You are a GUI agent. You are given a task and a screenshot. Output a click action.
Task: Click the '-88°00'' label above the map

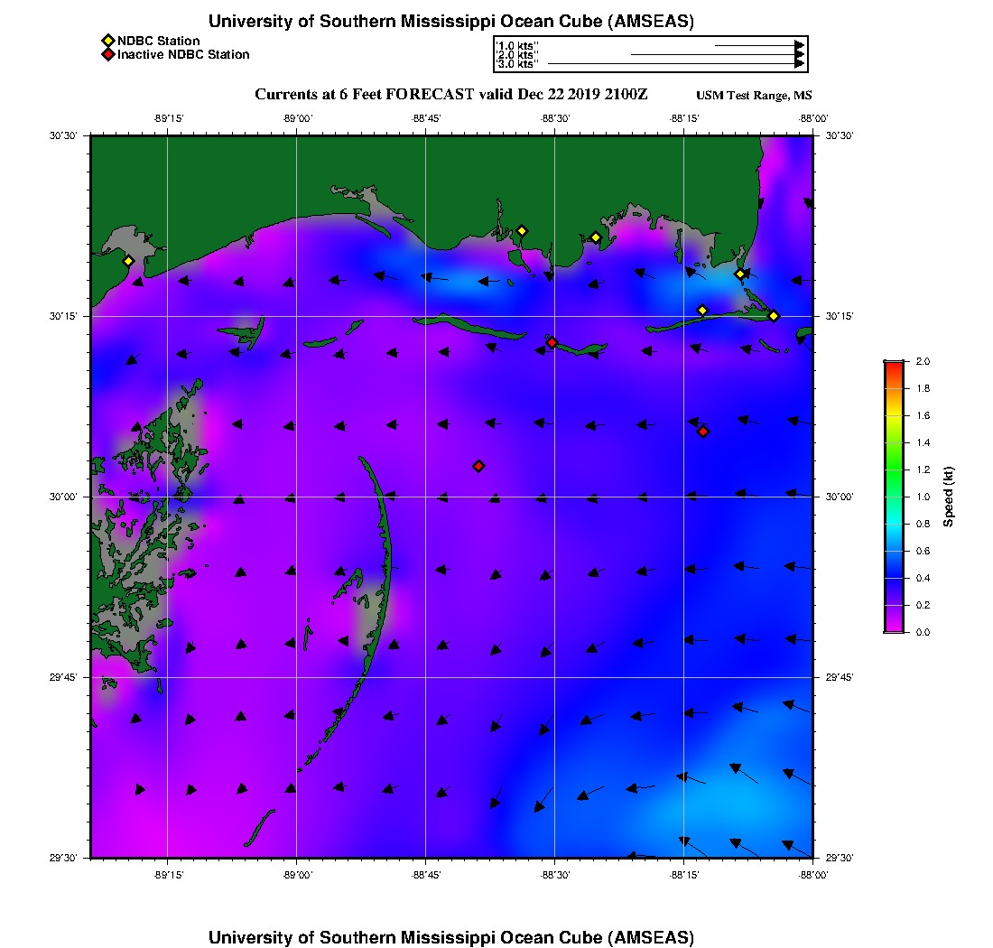[813, 118]
